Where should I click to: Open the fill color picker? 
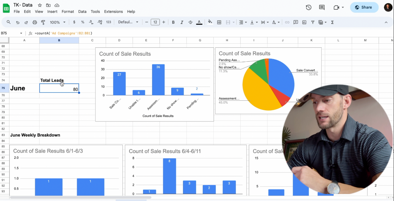coord(210,22)
